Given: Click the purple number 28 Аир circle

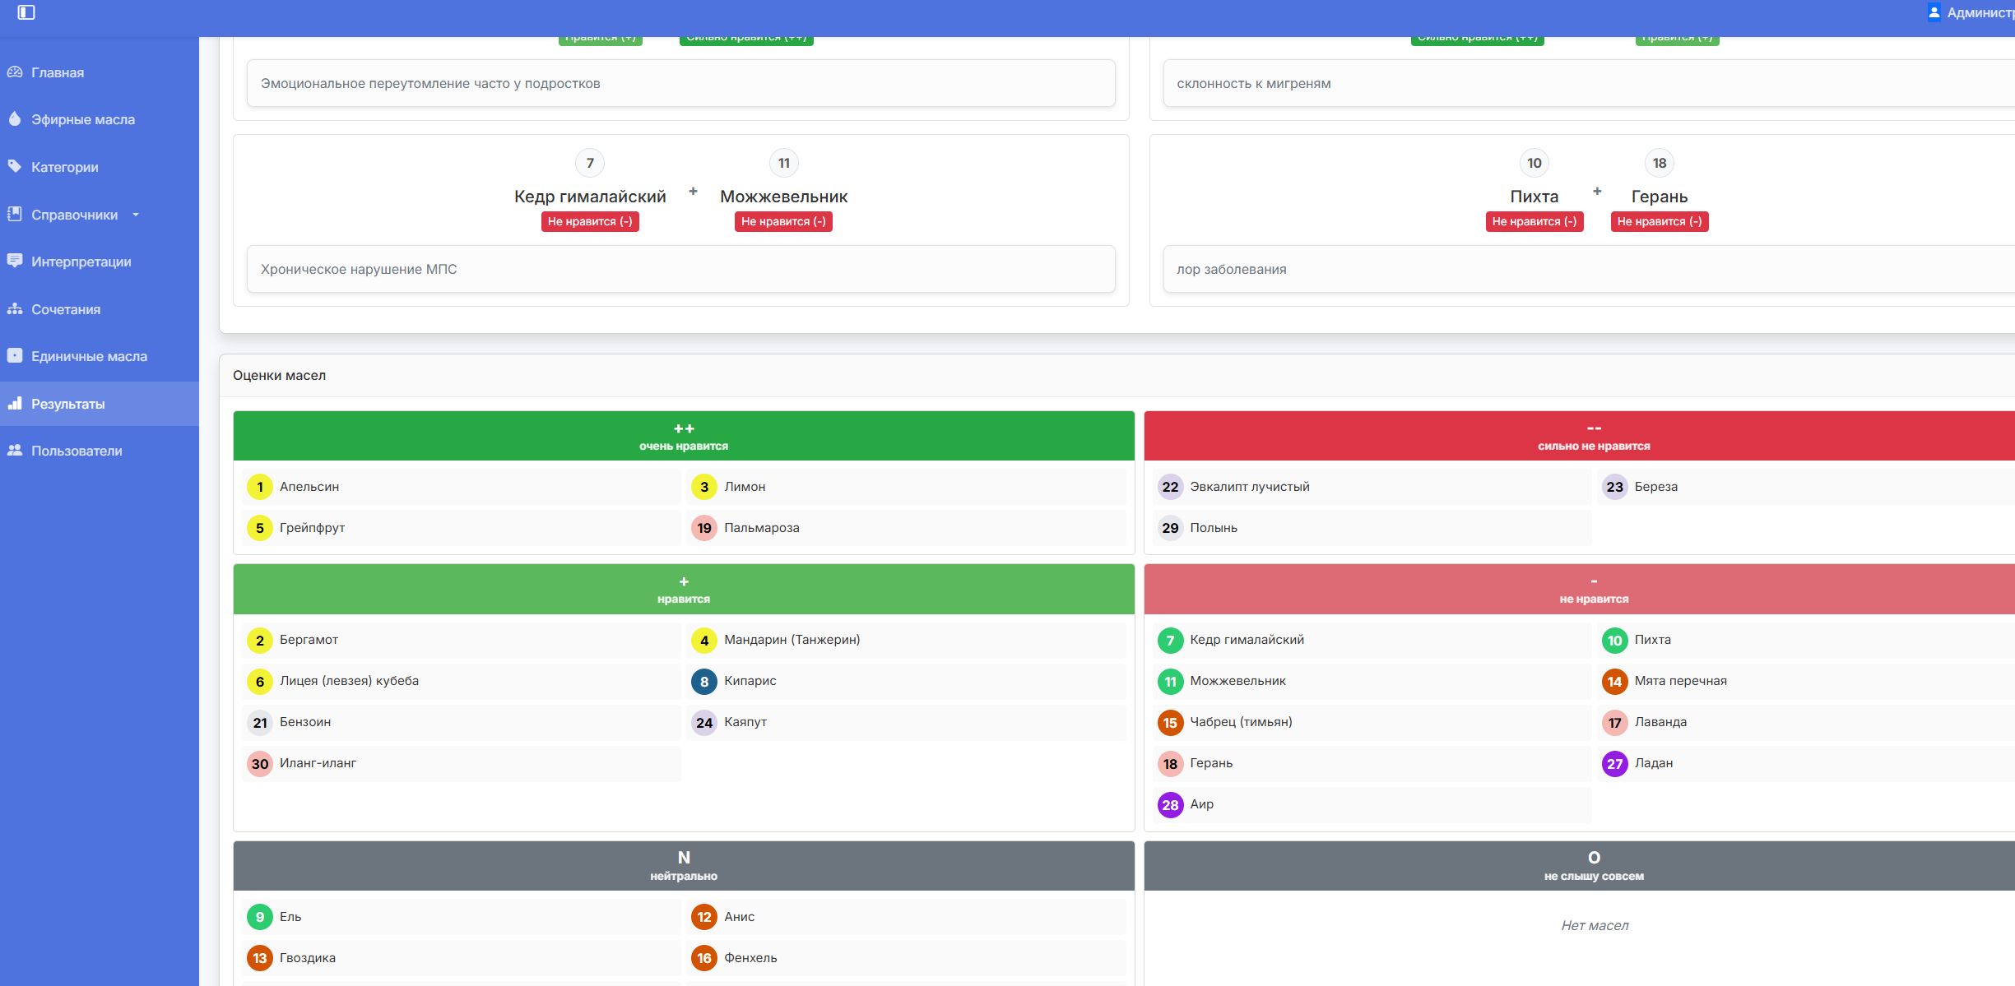Looking at the screenshot, I should coord(1170,804).
